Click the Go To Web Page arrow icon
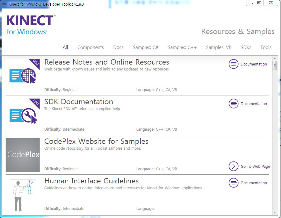Screen dimensions: 281x218 234,166
